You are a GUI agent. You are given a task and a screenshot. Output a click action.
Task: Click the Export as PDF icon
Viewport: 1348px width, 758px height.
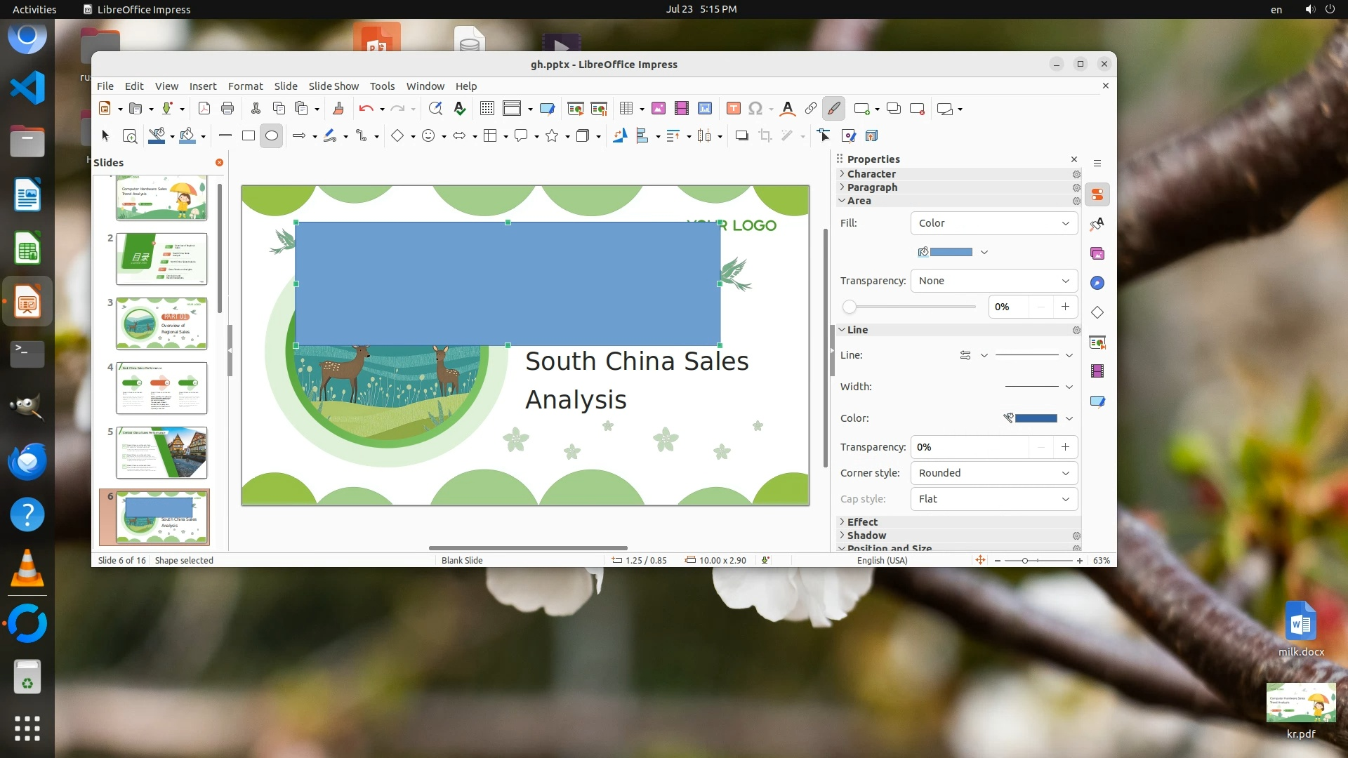(x=204, y=108)
